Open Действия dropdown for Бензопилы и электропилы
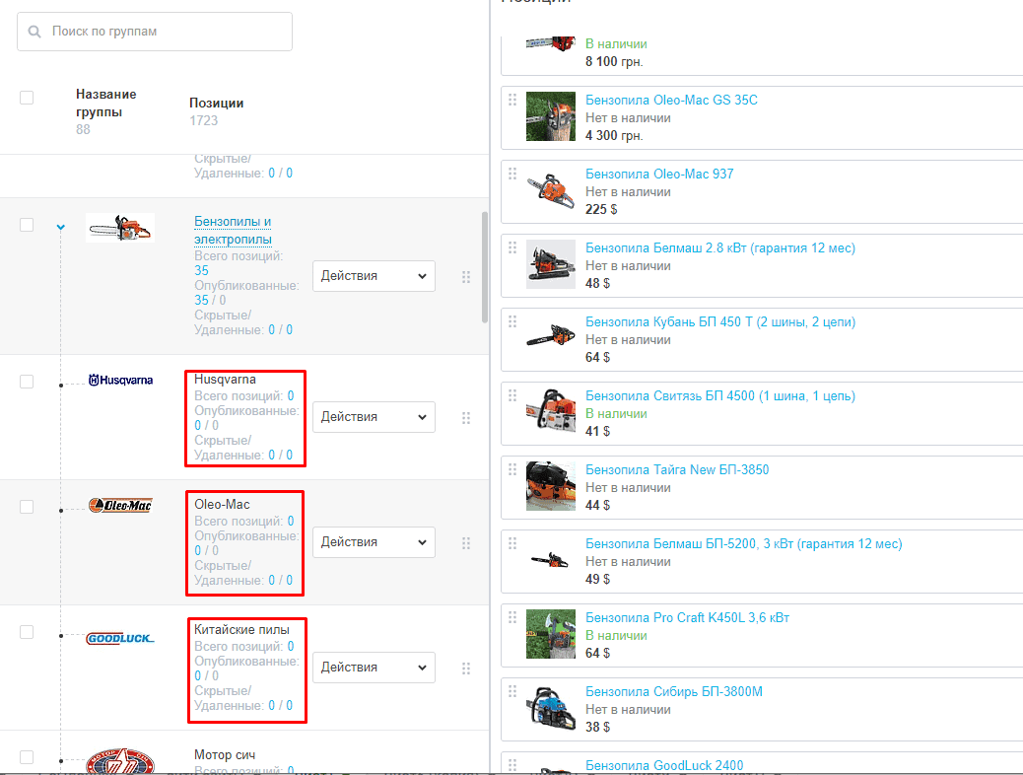 coord(374,276)
